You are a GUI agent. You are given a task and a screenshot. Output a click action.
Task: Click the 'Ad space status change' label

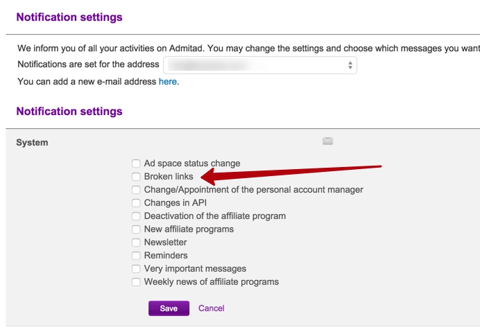pos(192,164)
